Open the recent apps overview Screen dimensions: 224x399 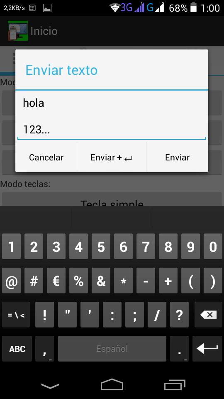pos(175,385)
